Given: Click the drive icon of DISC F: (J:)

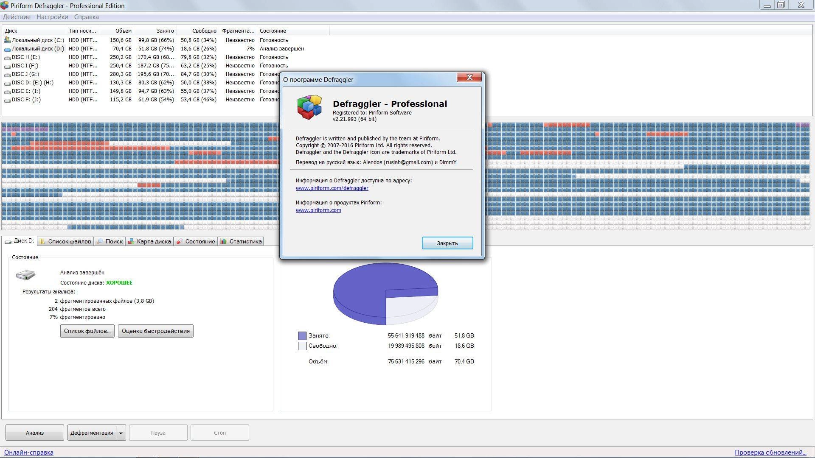Looking at the screenshot, I should (7, 100).
